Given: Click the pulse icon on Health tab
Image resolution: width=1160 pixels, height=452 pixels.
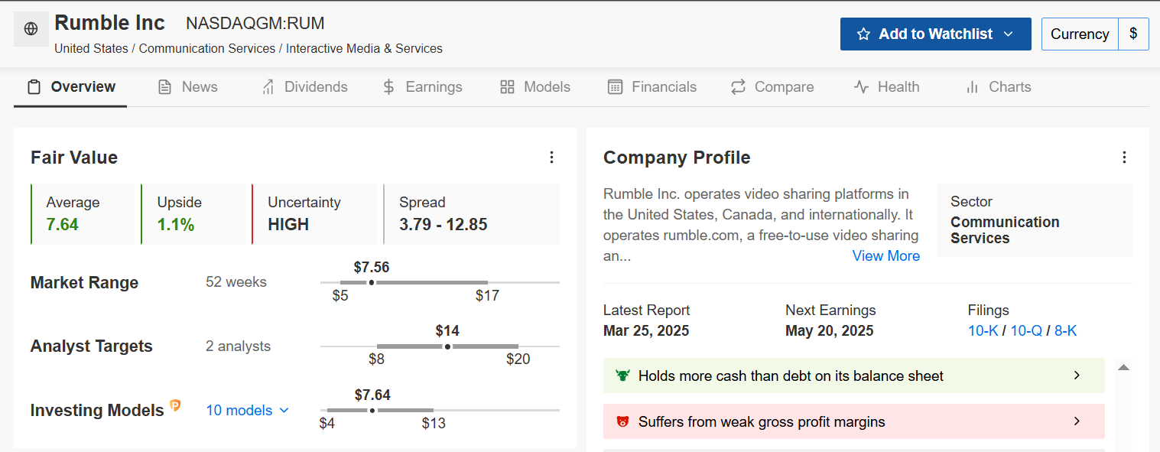Looking at the screenshot, I should (x=861, y=87).
